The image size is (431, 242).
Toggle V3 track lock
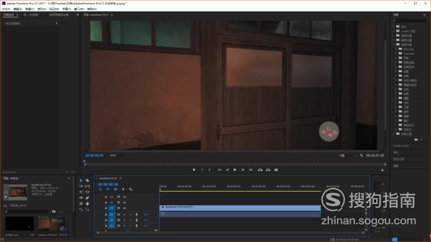pyautogui.click(x=106, y=197)
